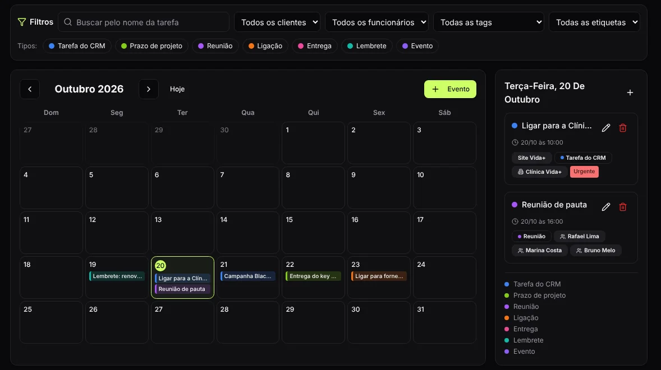Click the Marina Costa participant tag
The width and height of the screenshot is (661, 370).
[x=540, y=251]
